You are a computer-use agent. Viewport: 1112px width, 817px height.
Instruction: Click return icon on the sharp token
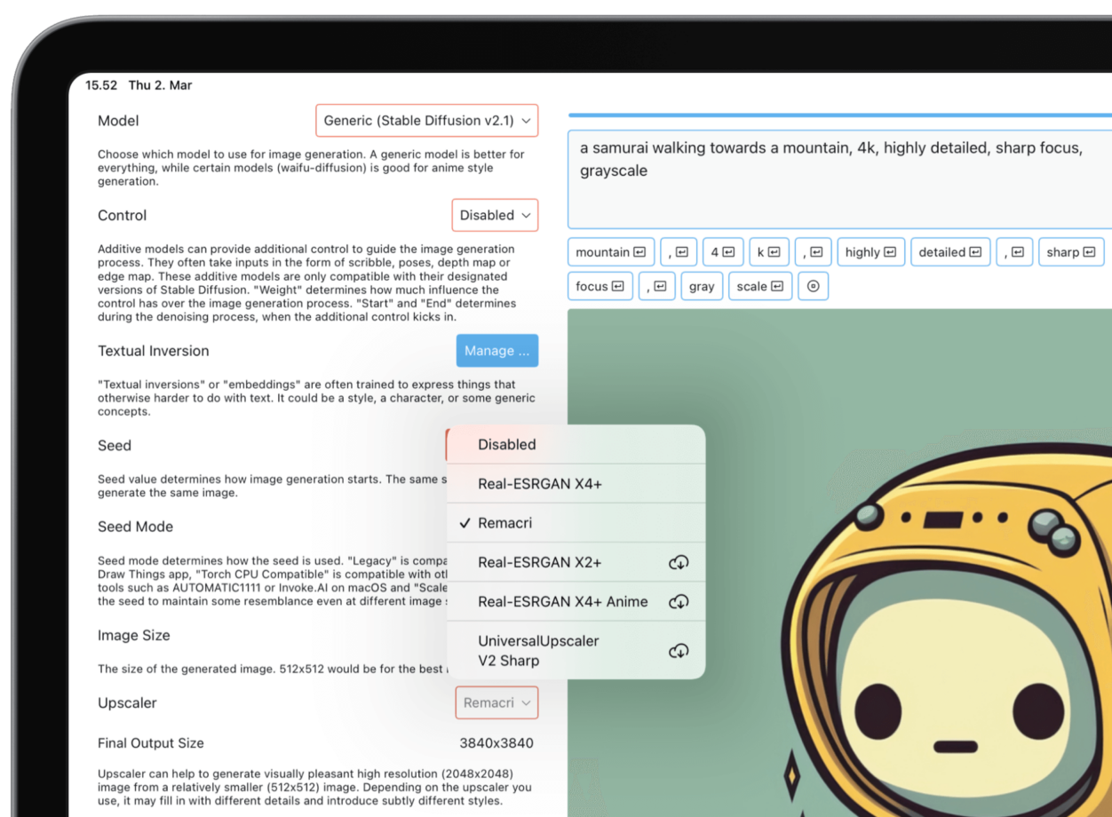(x=1089, y=252)
